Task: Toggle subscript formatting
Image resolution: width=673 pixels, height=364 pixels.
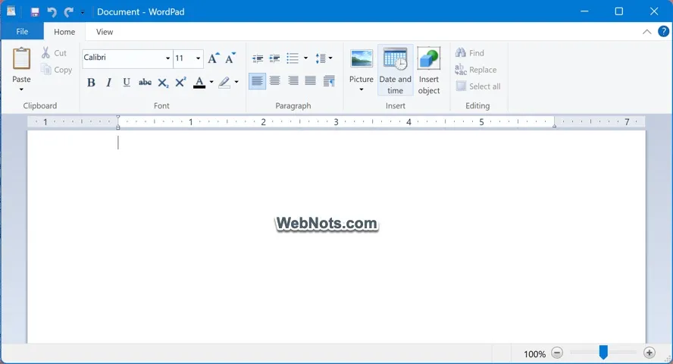Action: (x=163, y=83)
